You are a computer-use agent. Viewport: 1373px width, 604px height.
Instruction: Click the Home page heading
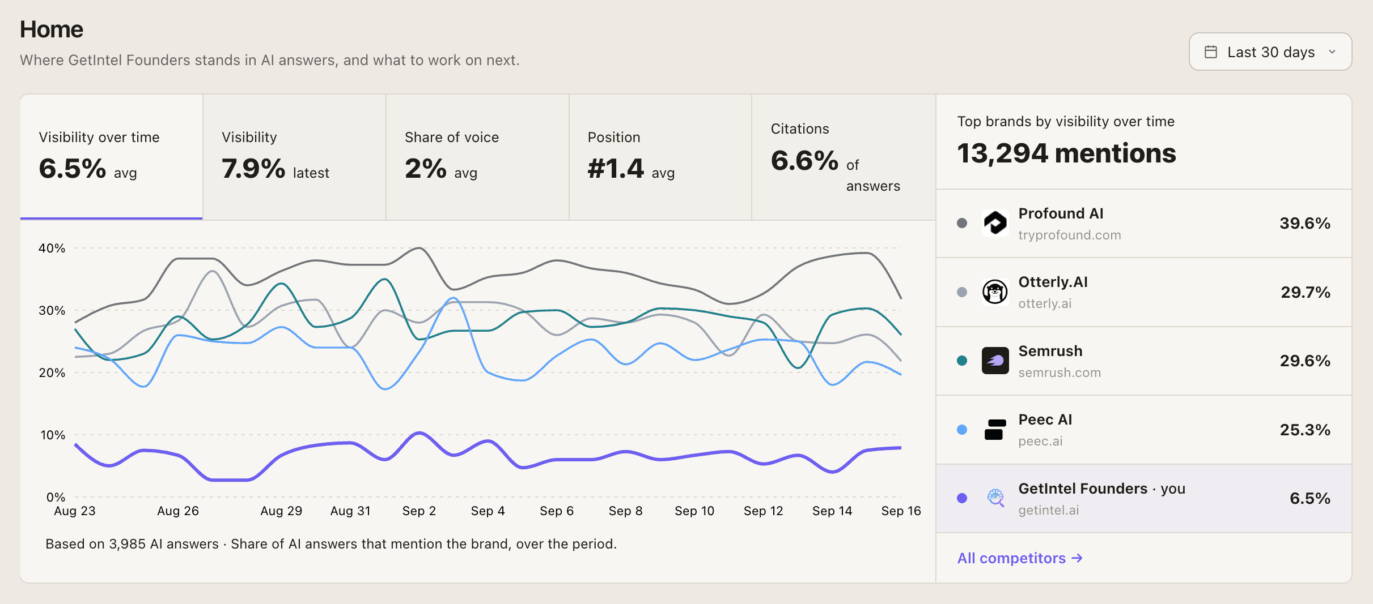click(x=52, y=29)
